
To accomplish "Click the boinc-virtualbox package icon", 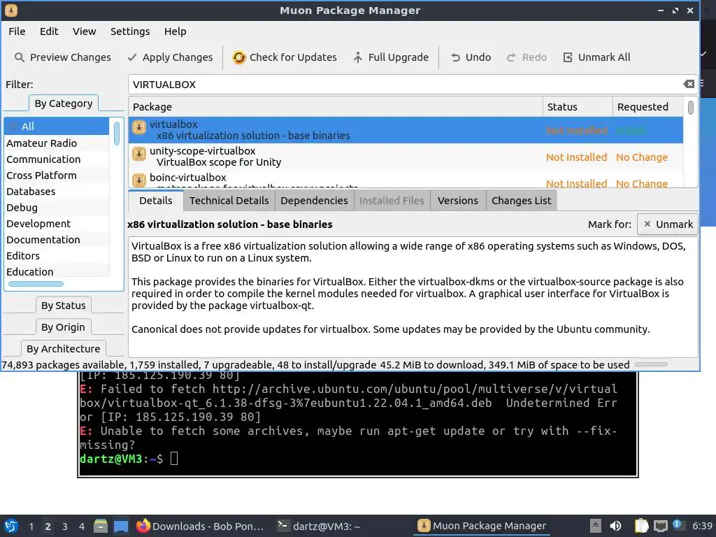I will (139, 180).
